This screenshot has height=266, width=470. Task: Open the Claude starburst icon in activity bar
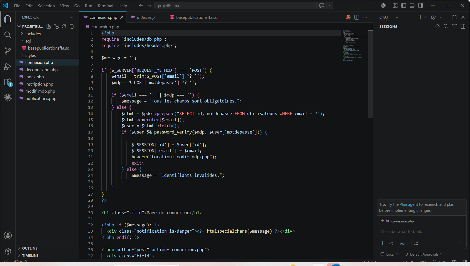pos(8,98)
